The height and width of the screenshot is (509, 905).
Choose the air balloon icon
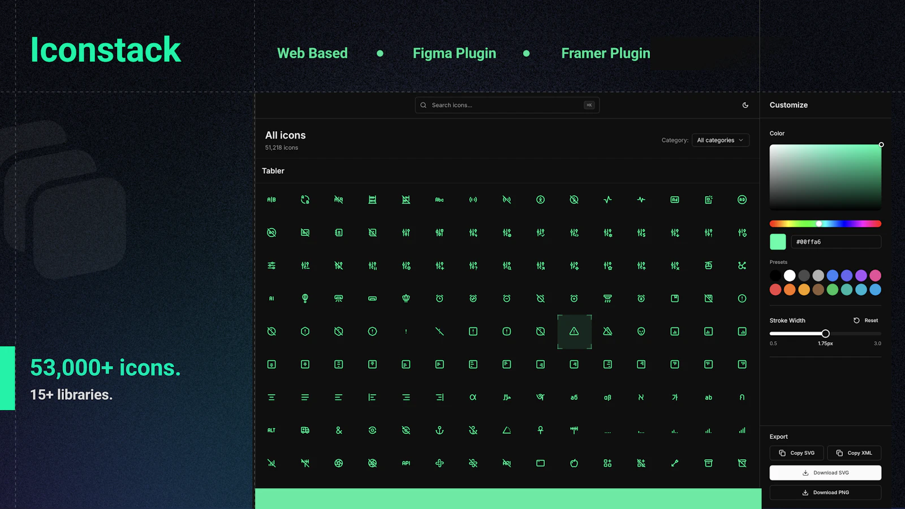(x=305, y=299)
